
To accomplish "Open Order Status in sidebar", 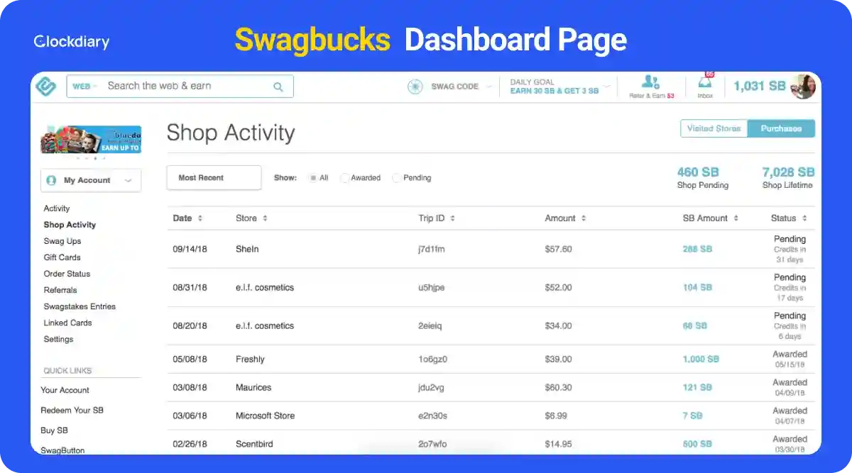I will 67,274.
